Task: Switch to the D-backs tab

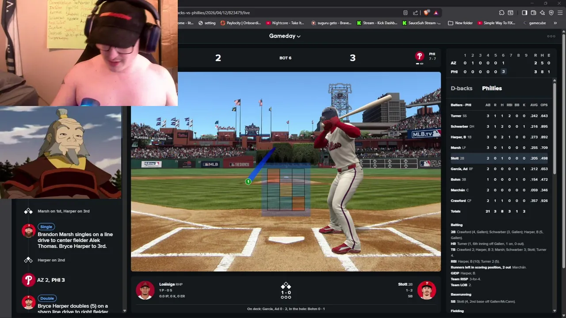Action: [461, 88]
